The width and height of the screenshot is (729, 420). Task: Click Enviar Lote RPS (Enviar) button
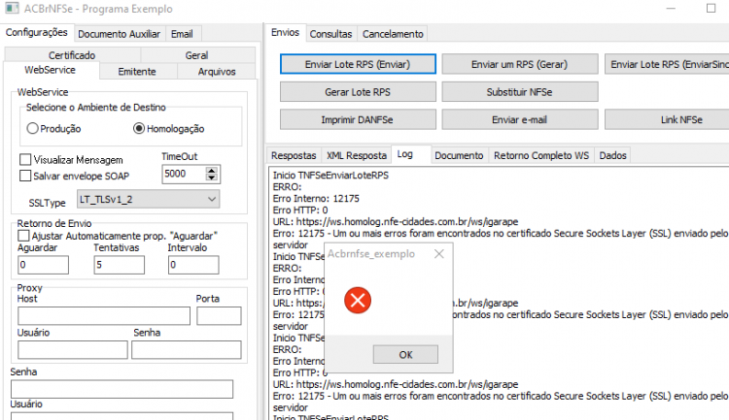point(358,64)
